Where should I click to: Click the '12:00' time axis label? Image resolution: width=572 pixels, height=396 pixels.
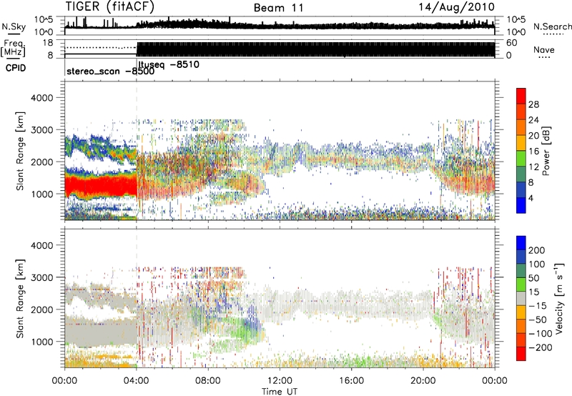280,381
